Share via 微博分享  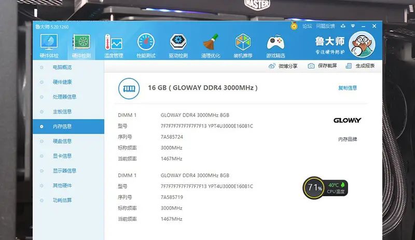point(283,66)
